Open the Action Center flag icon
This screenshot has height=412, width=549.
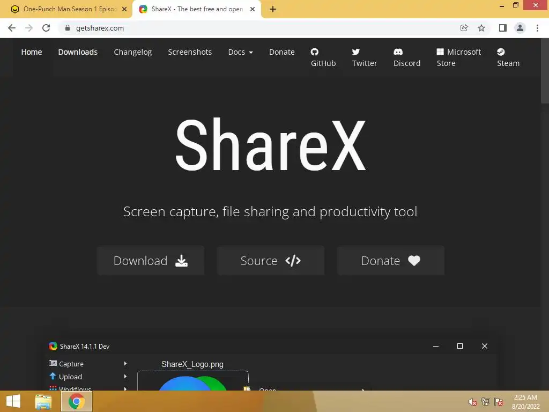pyautogui.click(x=499, y=402)
